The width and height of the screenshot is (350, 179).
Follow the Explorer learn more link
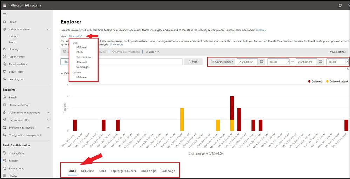tap(261, 30)
